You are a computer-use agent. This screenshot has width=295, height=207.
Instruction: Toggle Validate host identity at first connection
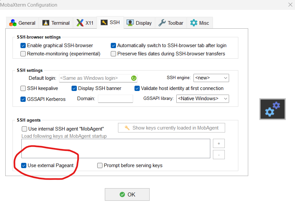tap(137, 88)
